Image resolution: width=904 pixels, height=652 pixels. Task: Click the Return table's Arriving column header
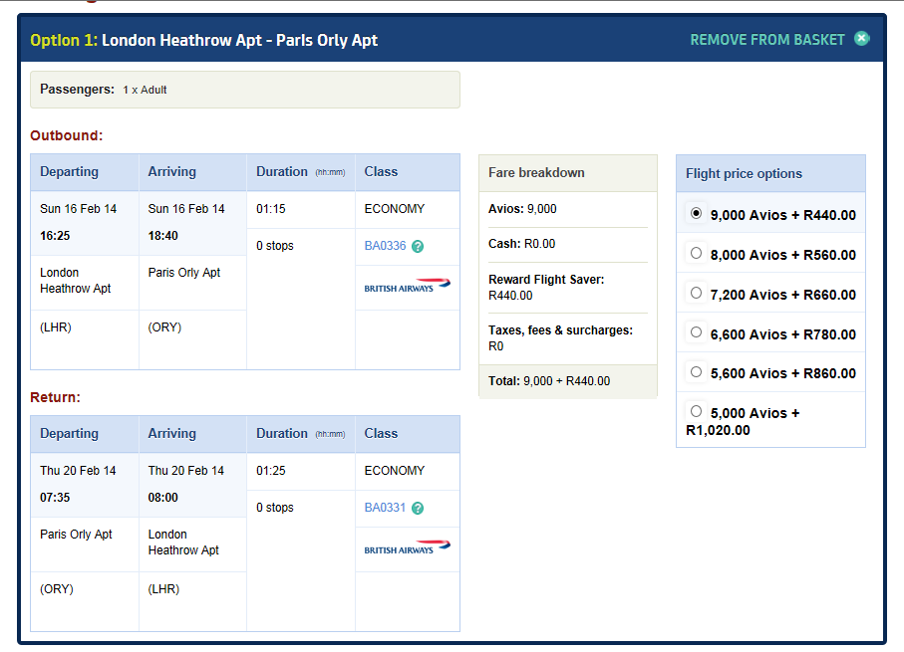tap(192, 434)
